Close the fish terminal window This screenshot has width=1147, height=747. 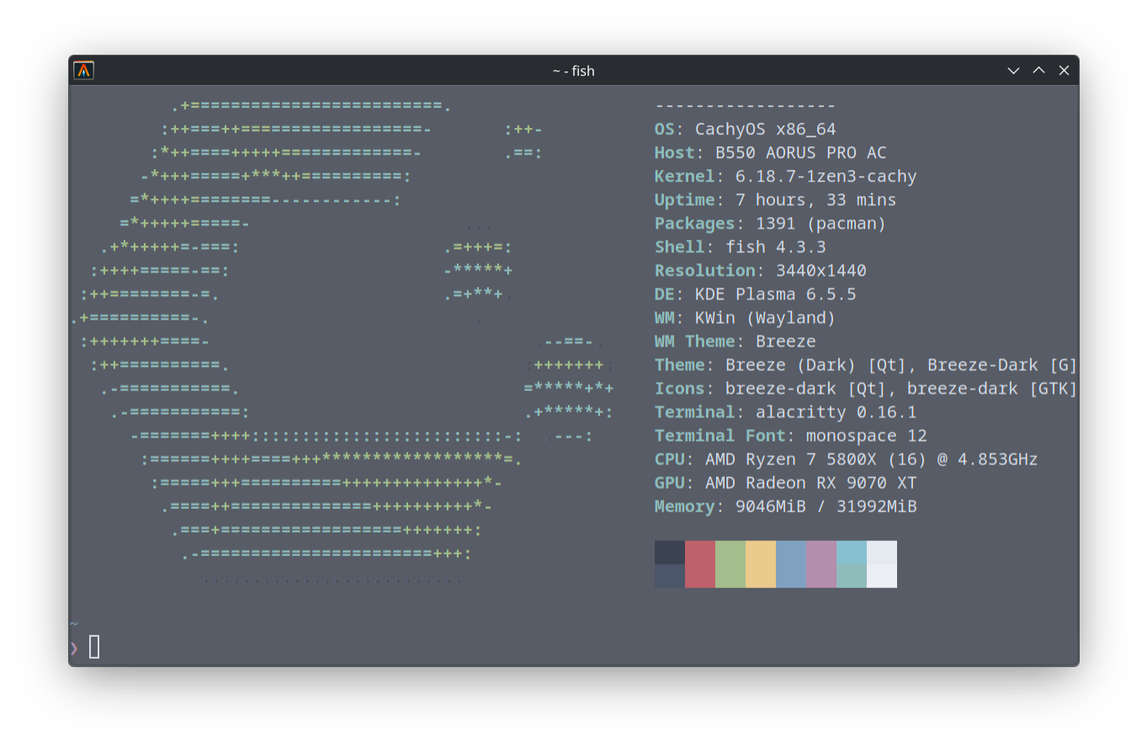[1064, 71]
